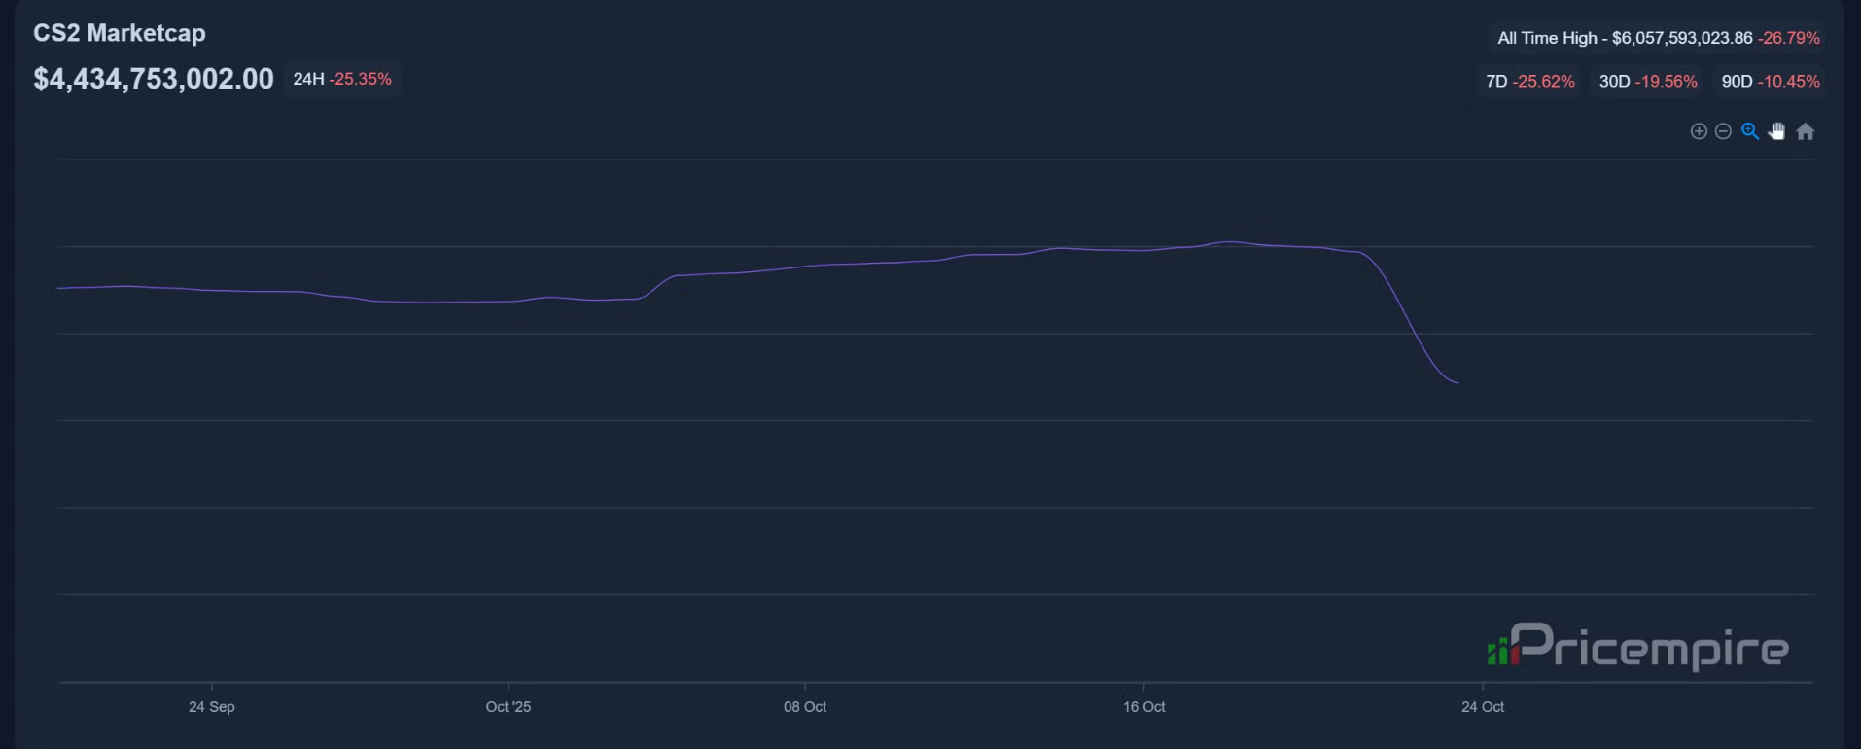The width and height of the screenshot is (1861, 749).
Task: Click the CS2 Marketcap title
Action: pyautogui.click(x=120, y=33)
